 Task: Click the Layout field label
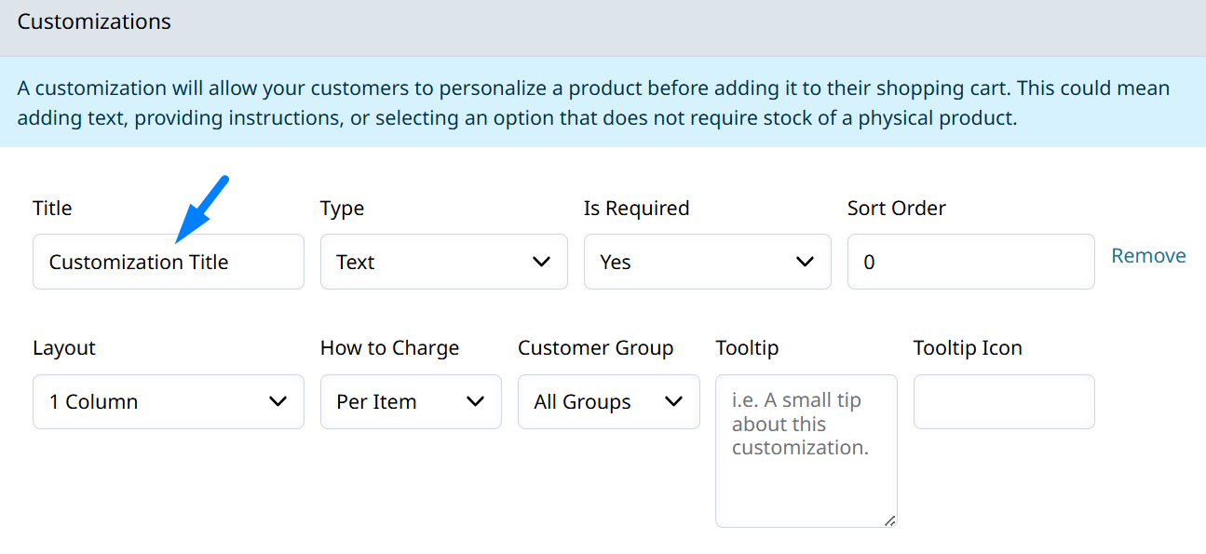coord(64,348)
